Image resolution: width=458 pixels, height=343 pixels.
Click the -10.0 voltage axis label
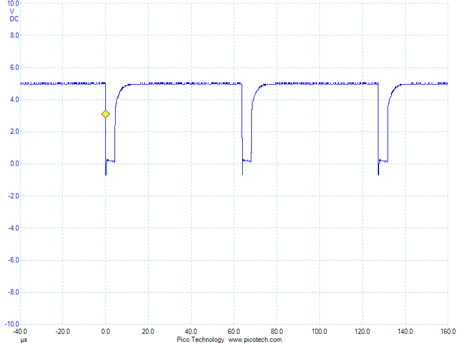tap(11, 324)
